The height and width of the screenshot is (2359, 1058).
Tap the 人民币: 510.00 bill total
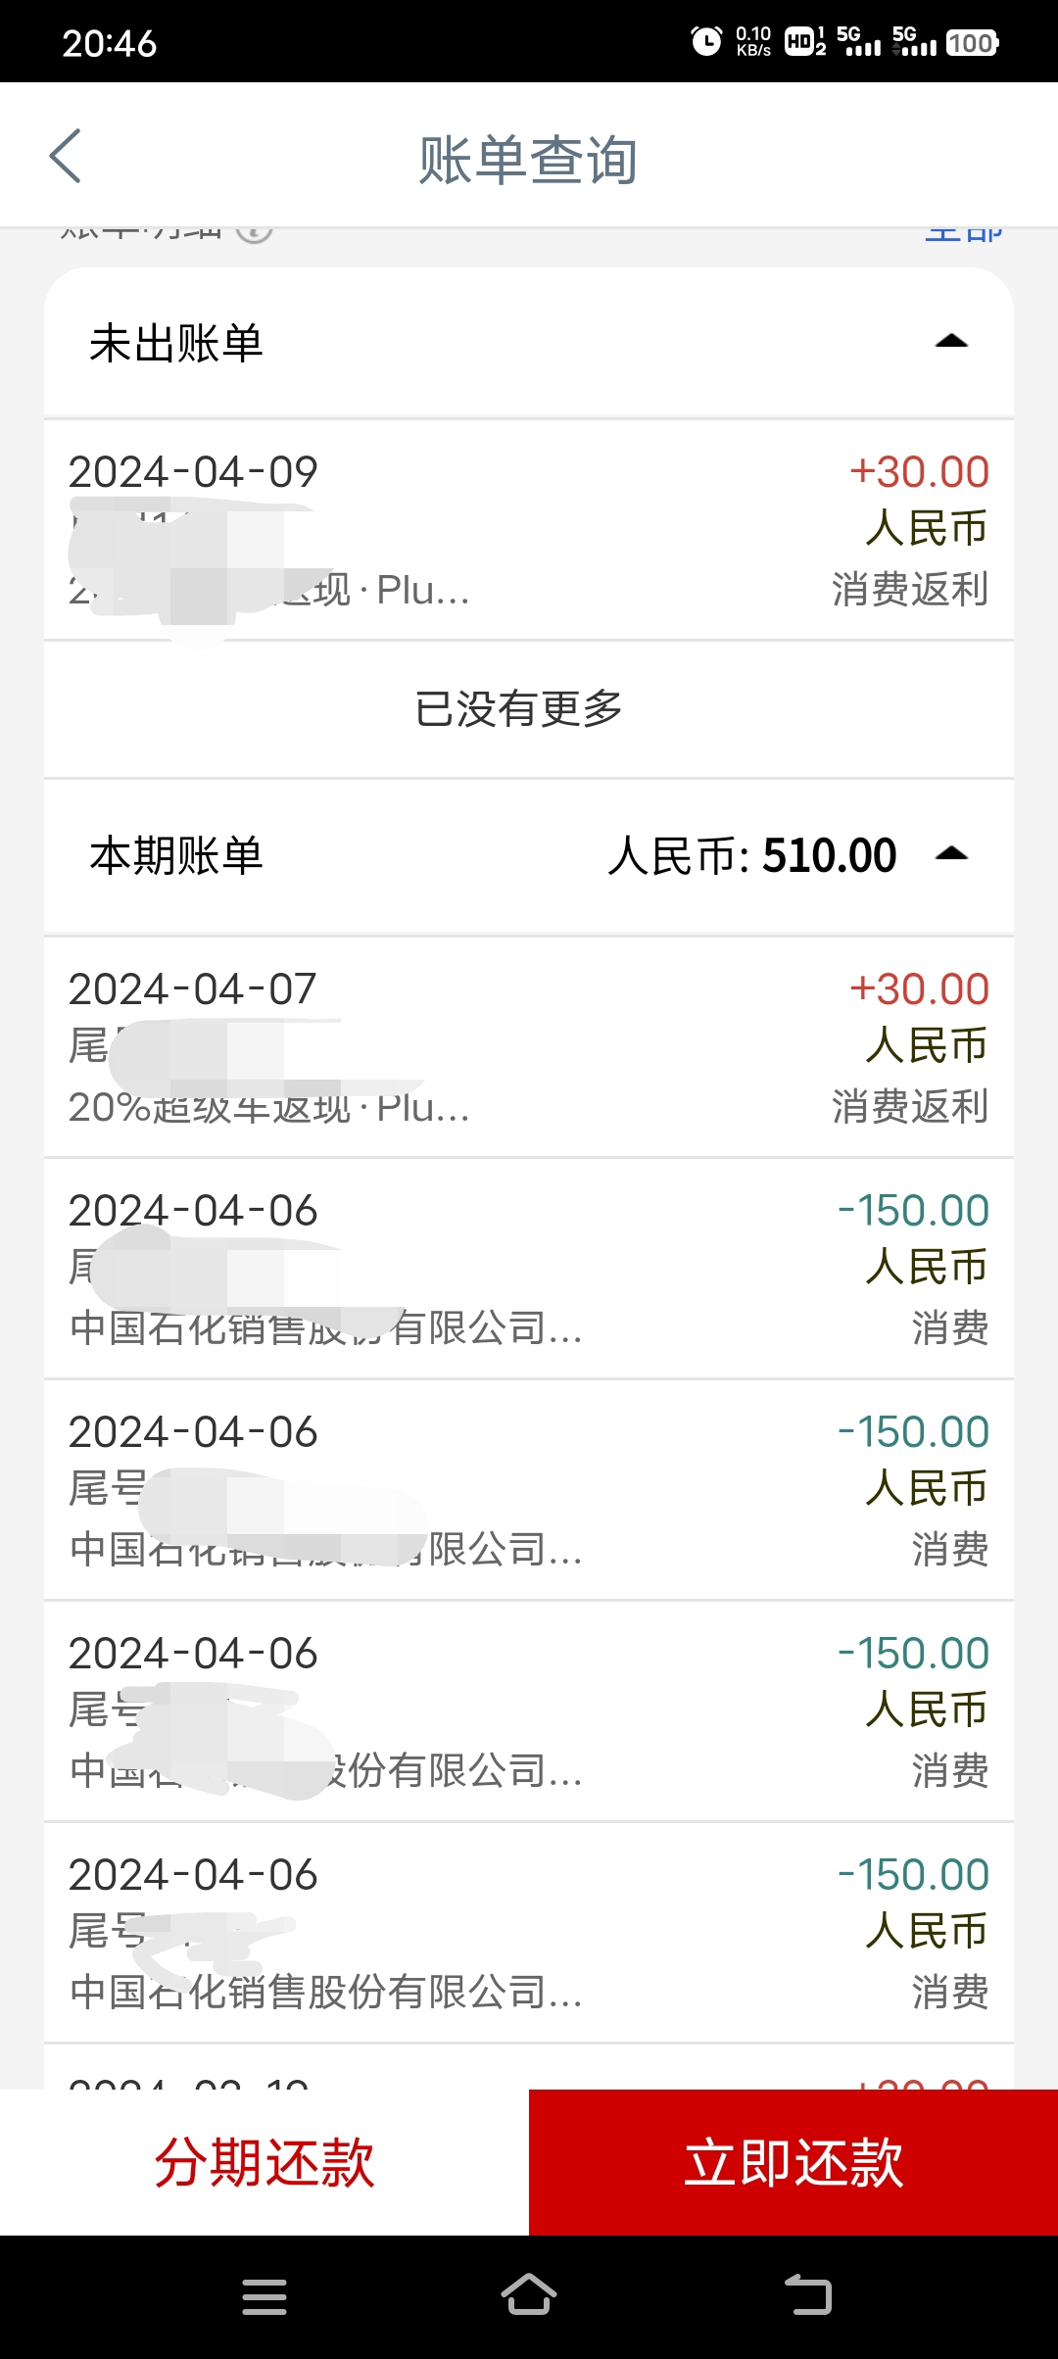pyautogui.click(x=751, y=855)
